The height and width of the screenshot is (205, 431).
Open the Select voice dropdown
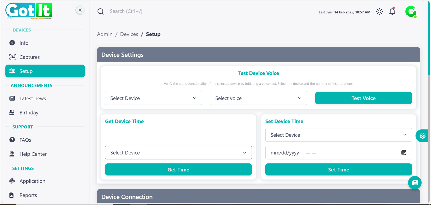click(x=258, y=98)
